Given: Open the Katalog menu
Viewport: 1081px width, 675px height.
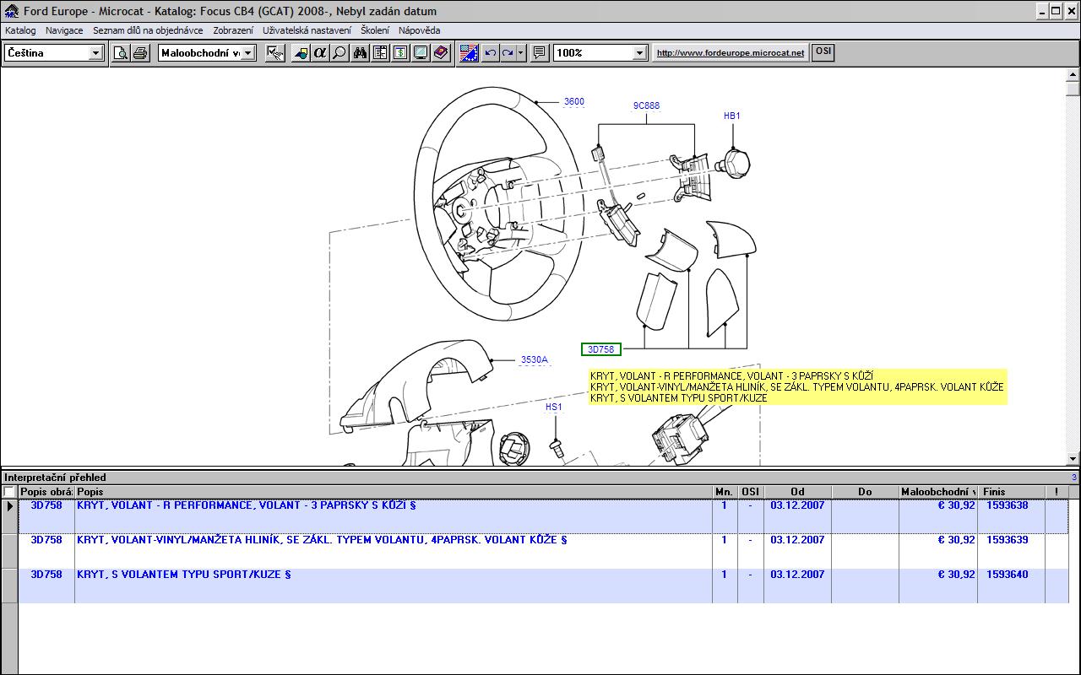Looking at the screenshot, I should (20, 30).
